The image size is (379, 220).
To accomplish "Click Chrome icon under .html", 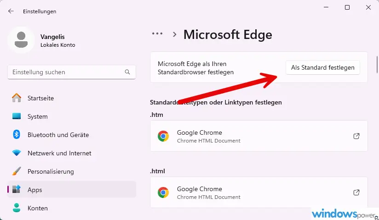I will coord(163,192).
